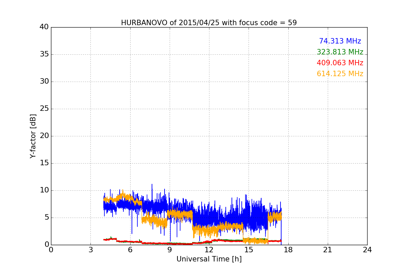Click x-axis tick label 21
The image size is (408, 272).
pos(328,250)
